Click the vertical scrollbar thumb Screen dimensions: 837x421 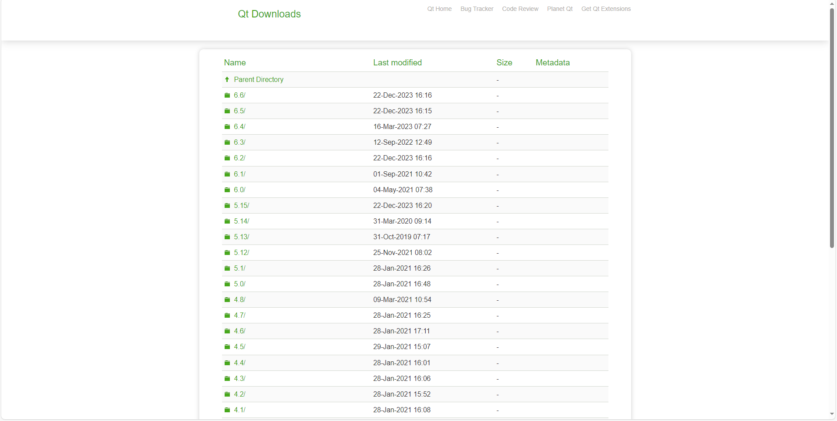pos(832,128)
